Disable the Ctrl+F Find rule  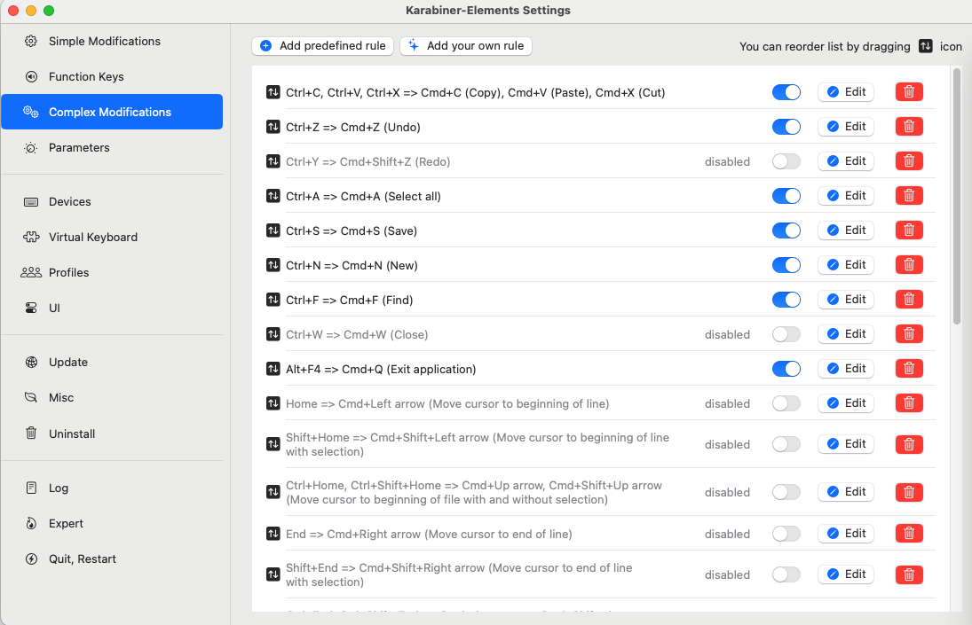(786, 300)
